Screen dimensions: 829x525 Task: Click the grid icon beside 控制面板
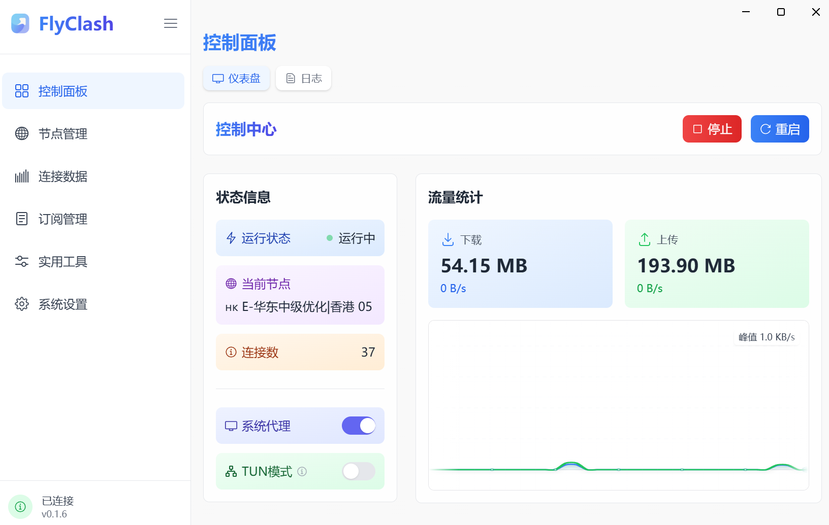click(x=22, y=91)
